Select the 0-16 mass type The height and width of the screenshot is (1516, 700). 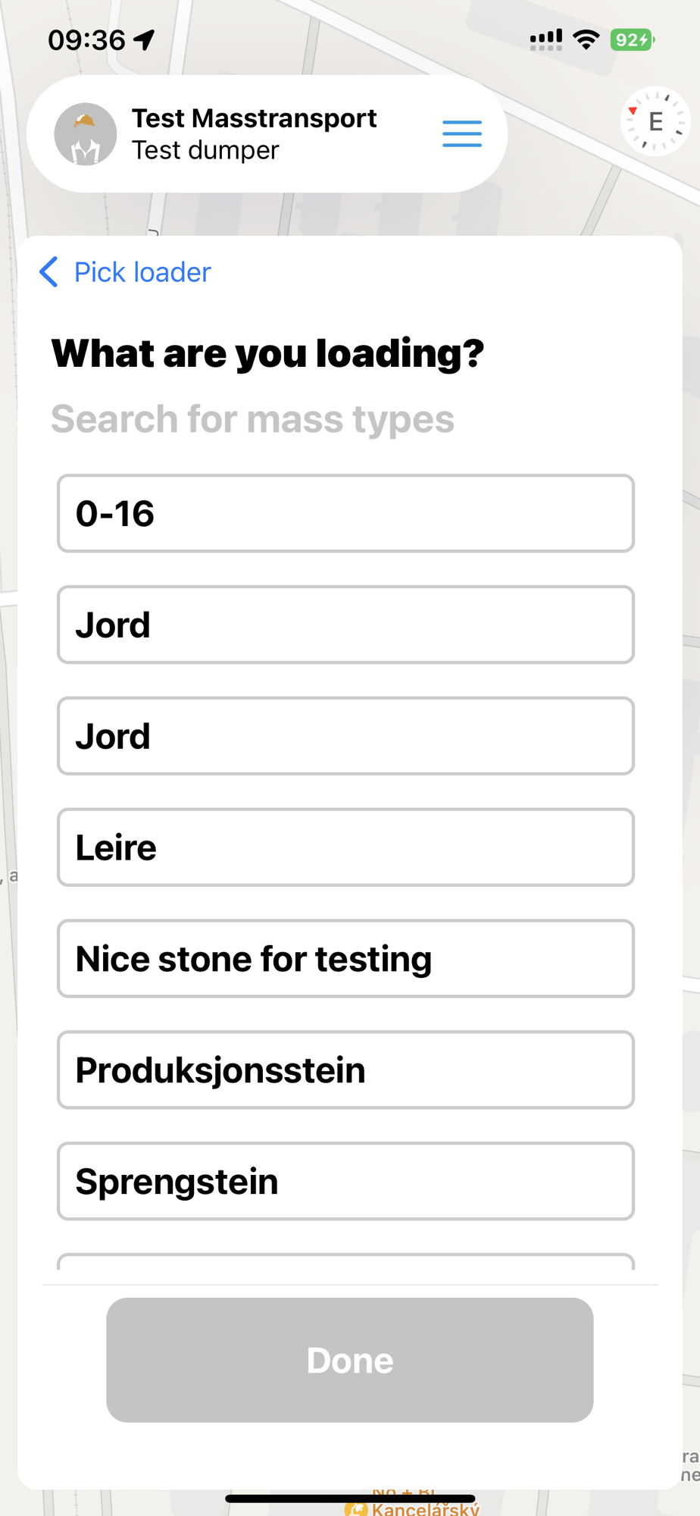[345, 514]
